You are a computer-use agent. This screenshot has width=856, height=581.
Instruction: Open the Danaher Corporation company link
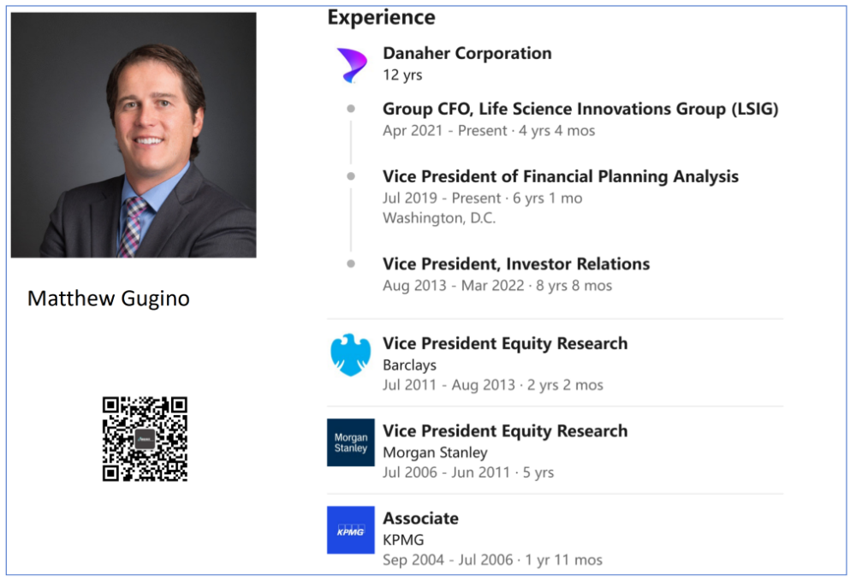point(467,53)
